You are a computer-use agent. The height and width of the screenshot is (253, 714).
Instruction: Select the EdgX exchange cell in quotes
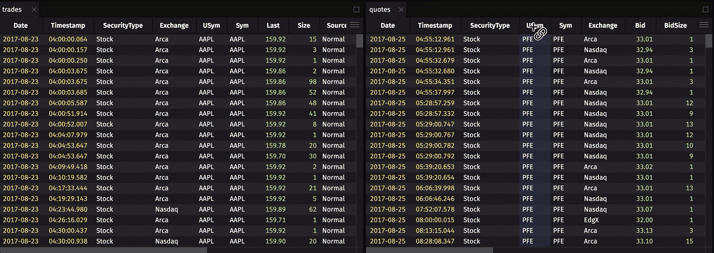[591, 220]
